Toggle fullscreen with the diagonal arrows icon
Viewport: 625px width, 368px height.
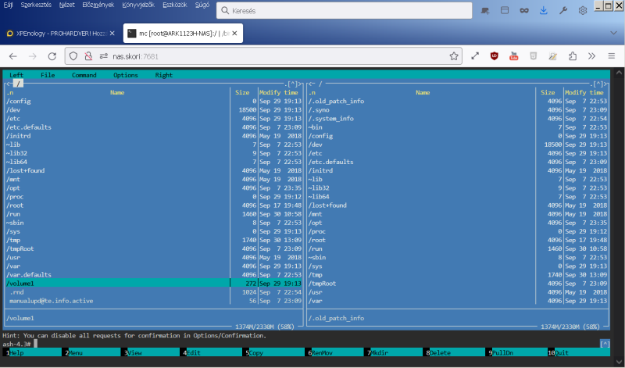(475, 56)
